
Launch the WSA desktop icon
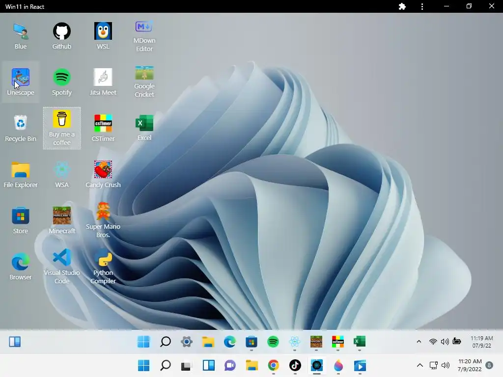[x=61, y=174]
